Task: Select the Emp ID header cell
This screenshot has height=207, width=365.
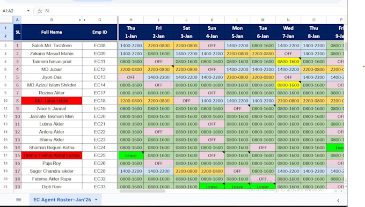Action: (100, 32)
